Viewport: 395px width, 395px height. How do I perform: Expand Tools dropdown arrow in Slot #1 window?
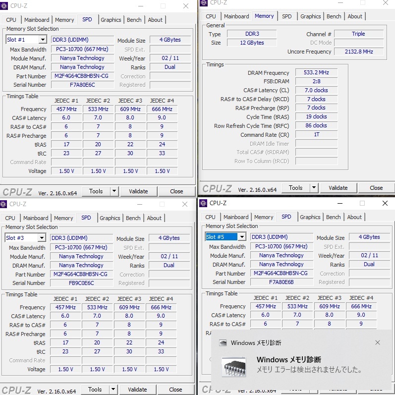[x=114, y=191]
